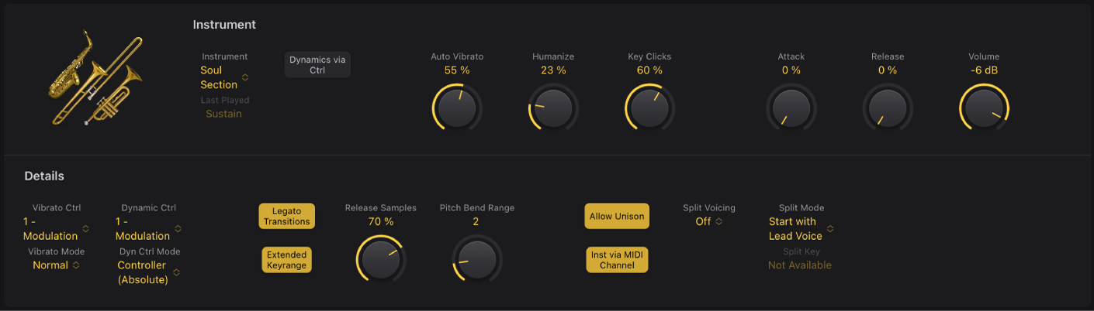Screen dimensions: 1094x311
Task: Open the Dyn Ctrl Mode menu
Action: (150, 272)
